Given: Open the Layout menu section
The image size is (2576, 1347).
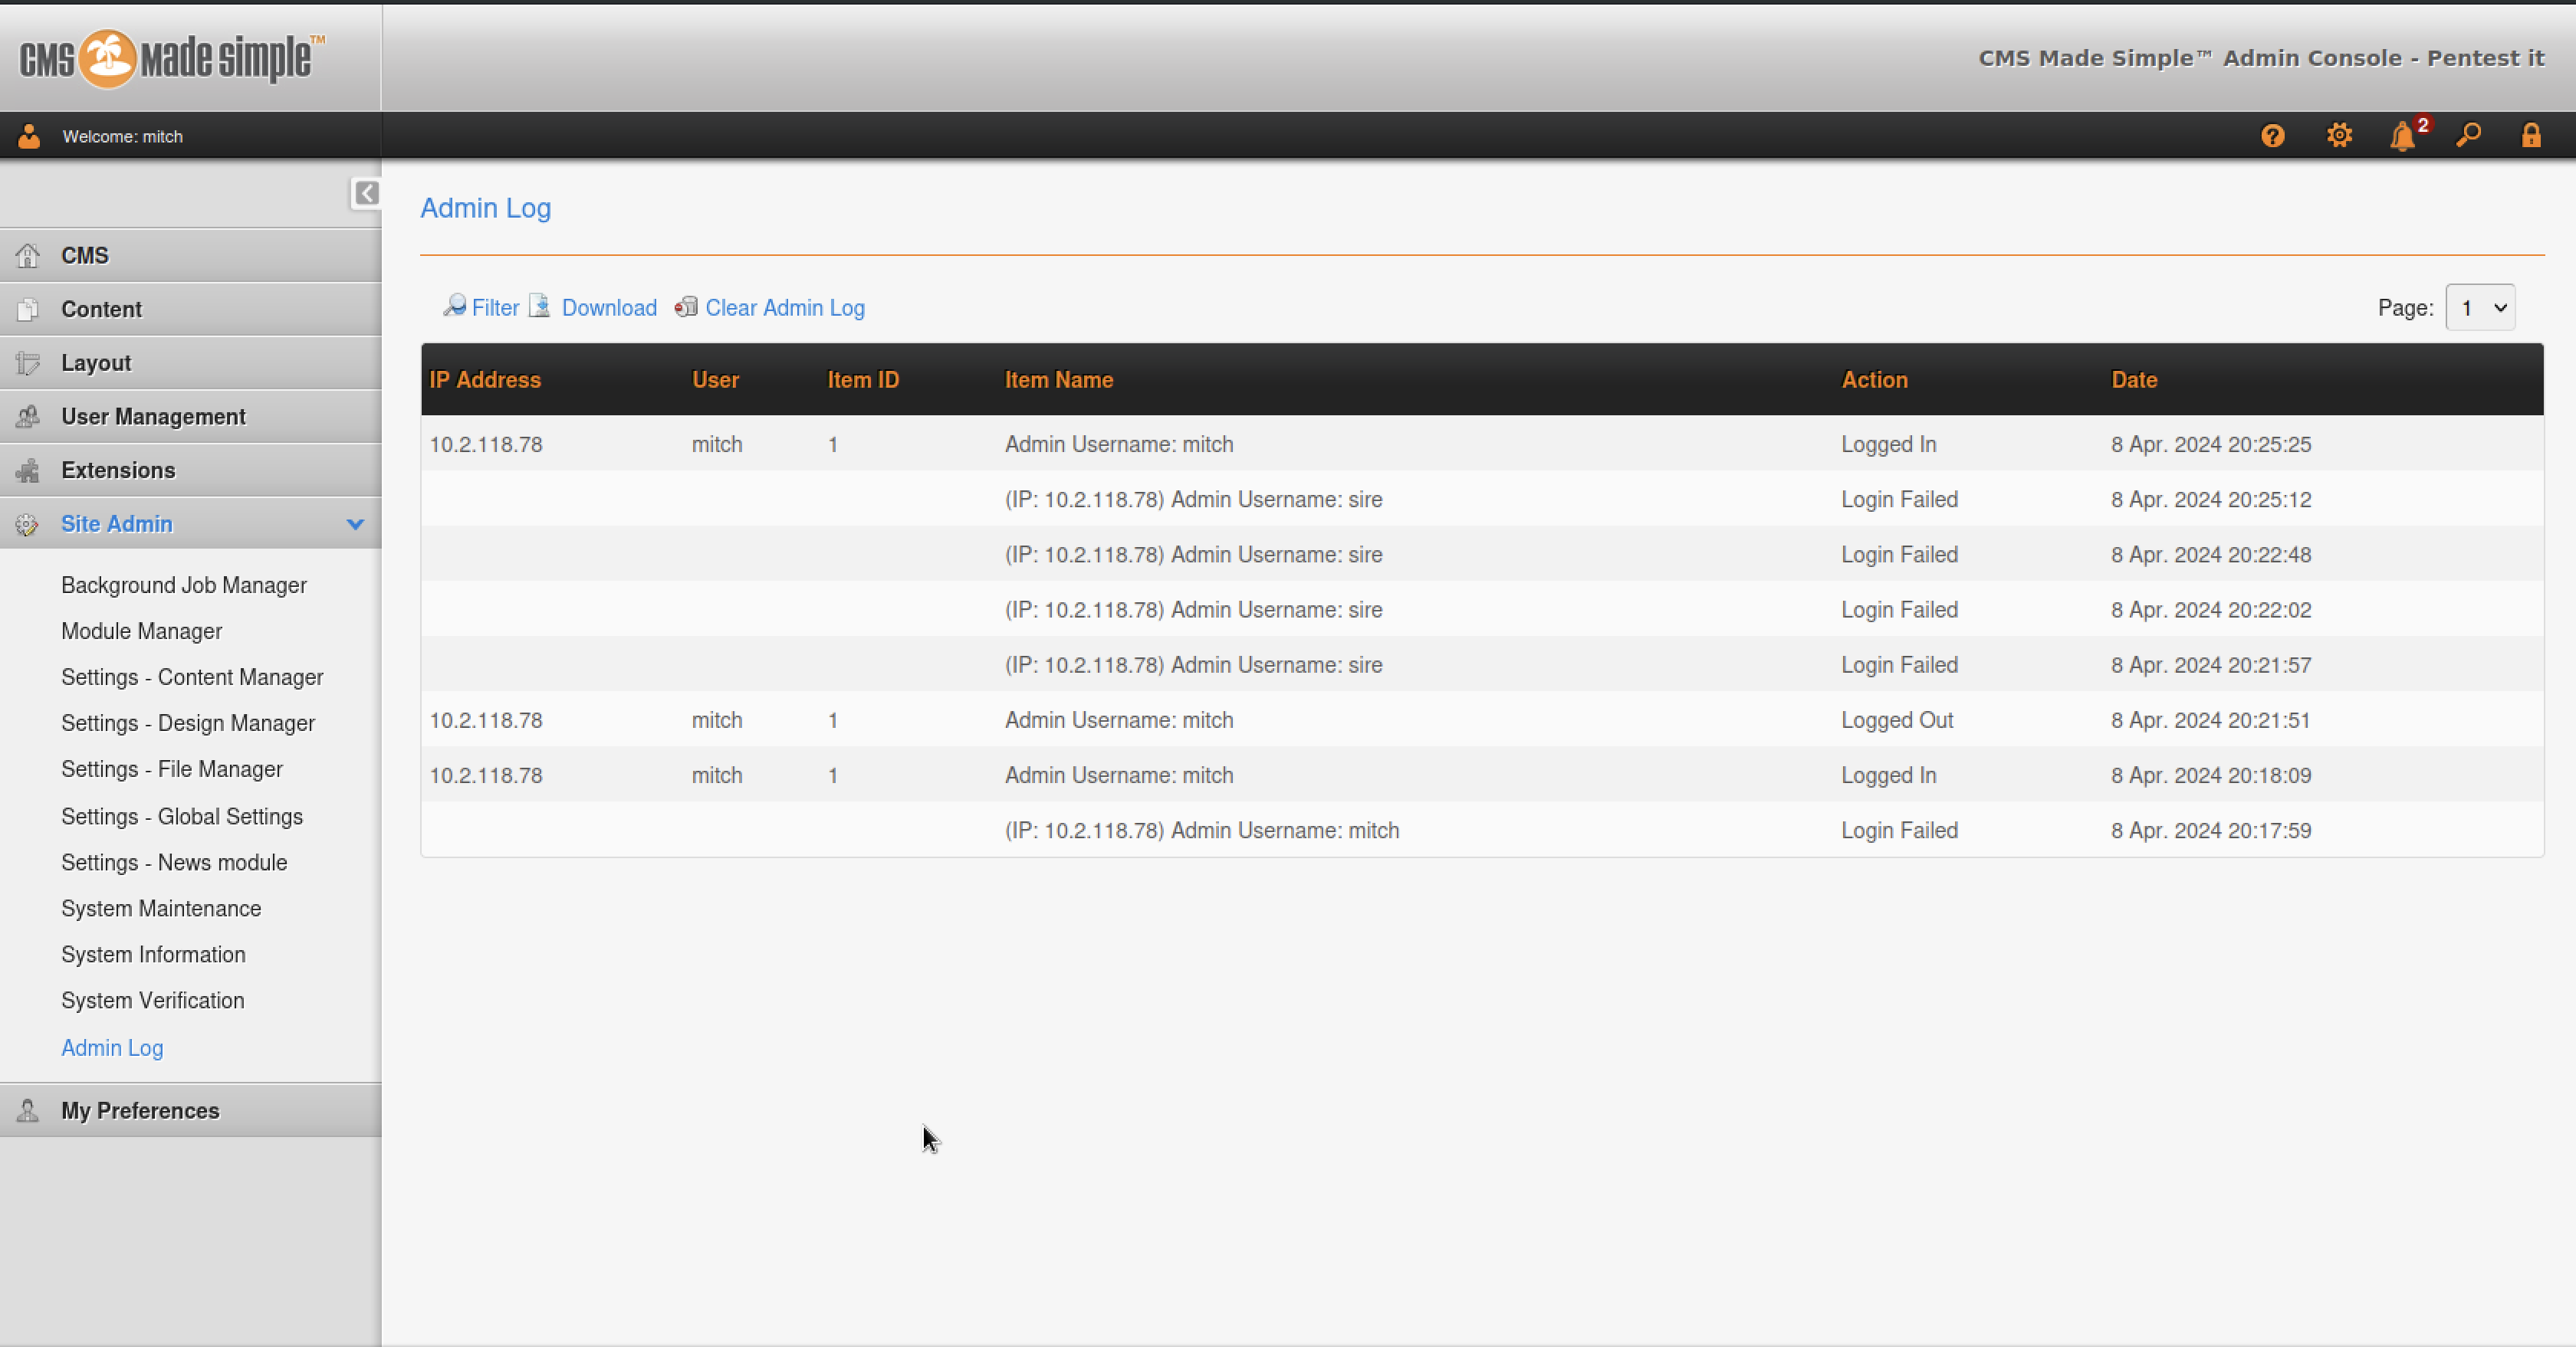Looking at the screenshot, I should (190, 364).
